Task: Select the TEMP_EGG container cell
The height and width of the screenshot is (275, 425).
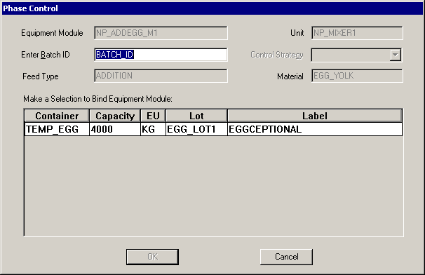Action: tap(57, 129)
